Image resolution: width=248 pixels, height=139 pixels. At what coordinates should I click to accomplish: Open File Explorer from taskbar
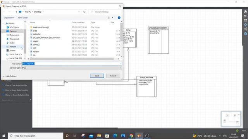point(99,136)
